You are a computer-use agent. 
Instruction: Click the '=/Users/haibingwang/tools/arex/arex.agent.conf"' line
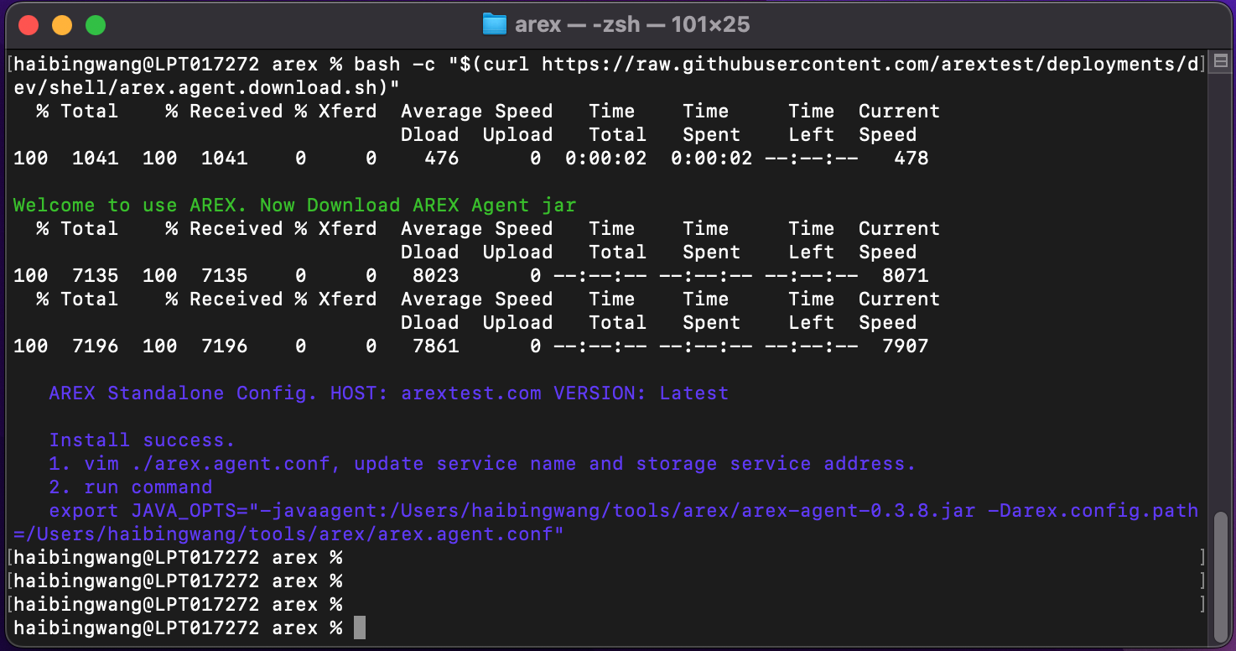click(289, 534)
